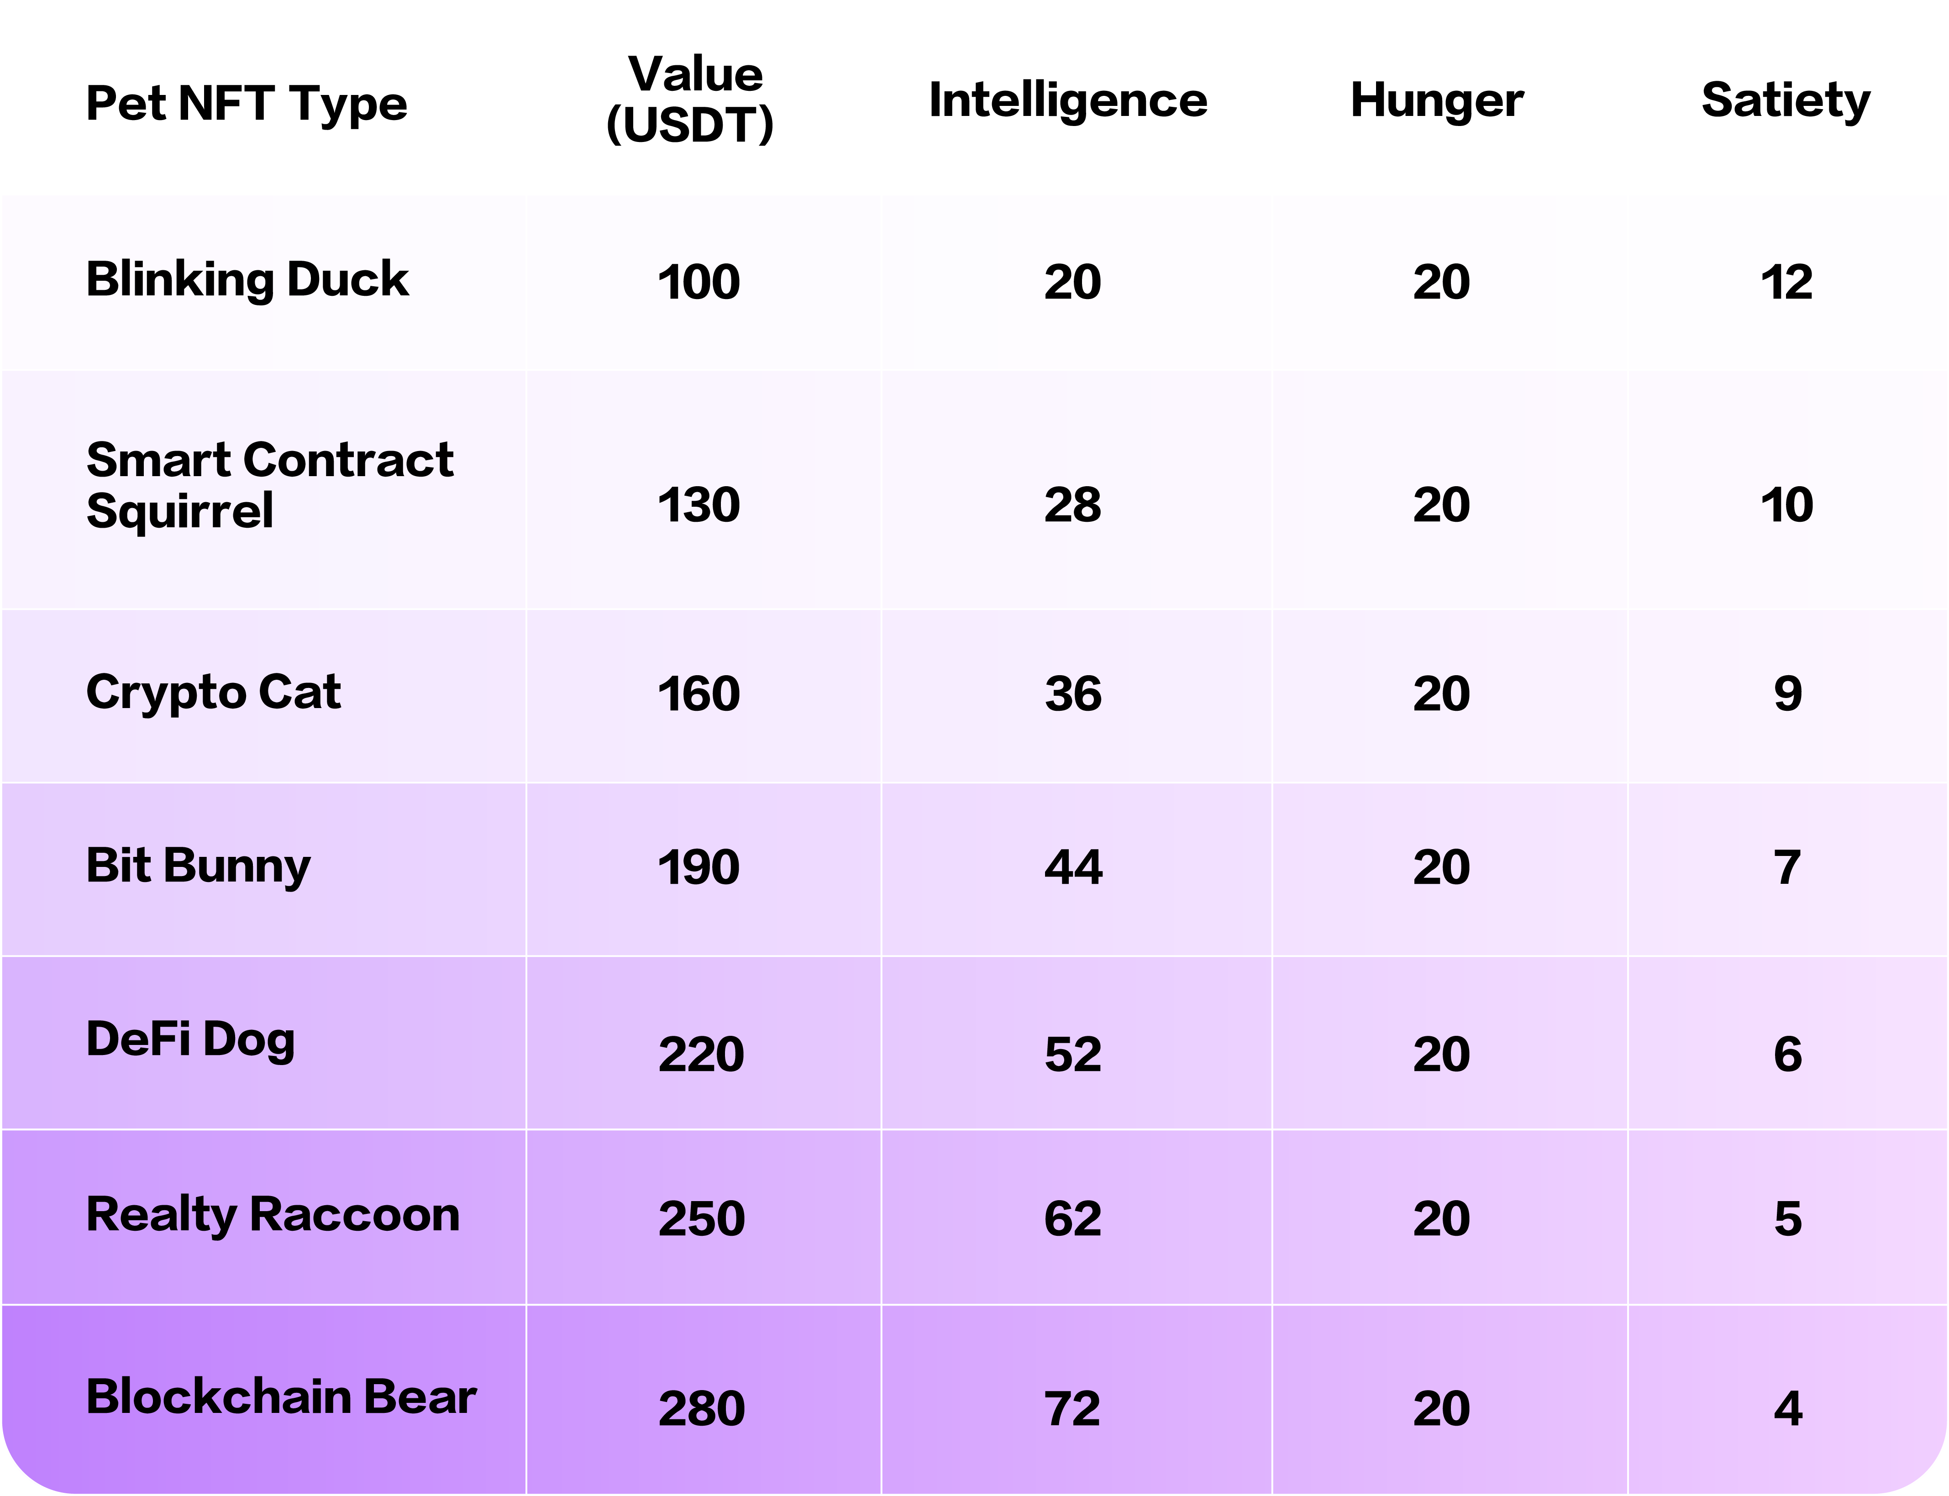This screenshot has height=1496, width=1949.
Task: Select intelligence value 72 for Blockchain Bear
Action: 1072,1409
